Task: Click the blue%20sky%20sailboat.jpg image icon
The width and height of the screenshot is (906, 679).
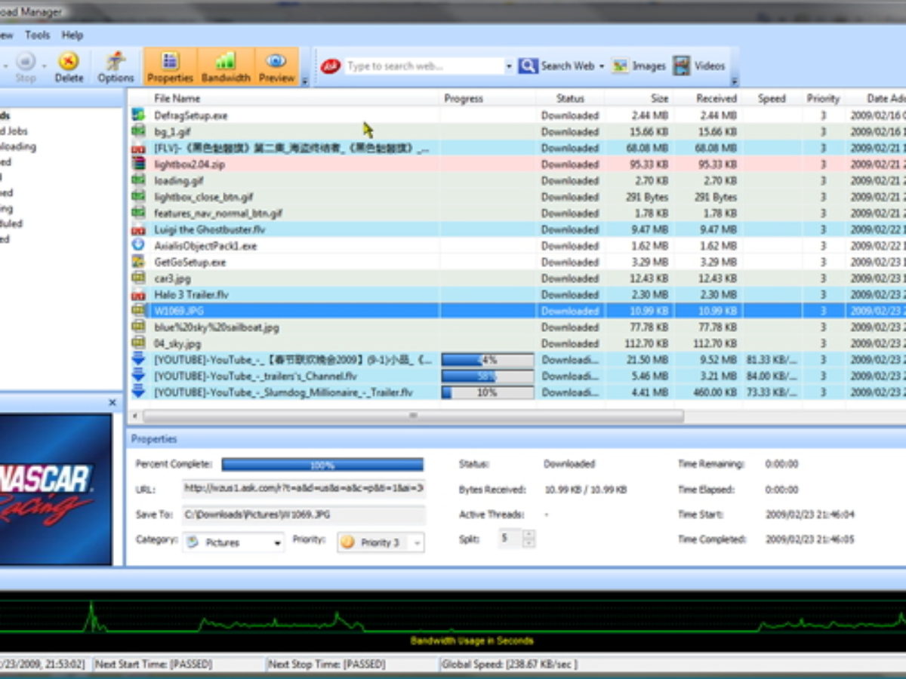Action: pos(138,327)
